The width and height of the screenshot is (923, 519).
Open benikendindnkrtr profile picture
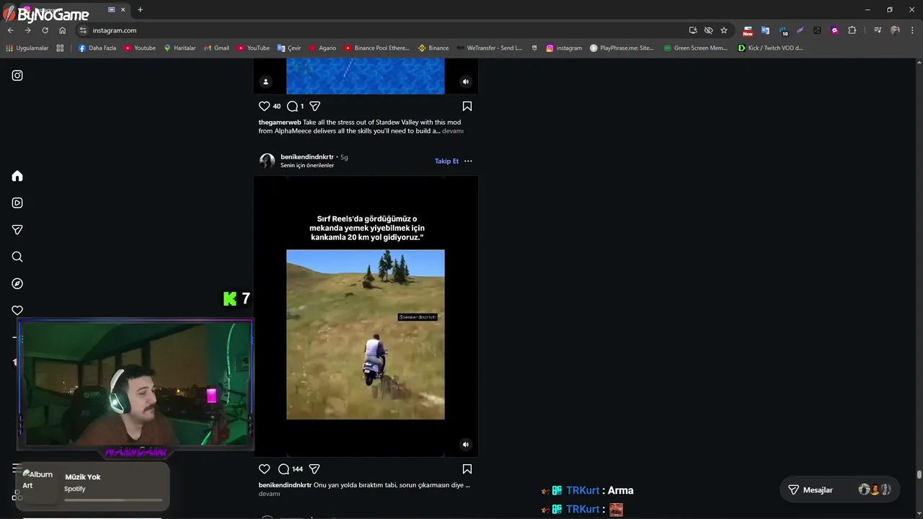tap(267, 161)
